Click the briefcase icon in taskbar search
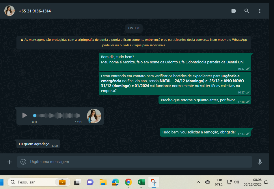This screenshot has height=189, width=274. (x=62, y=182)
